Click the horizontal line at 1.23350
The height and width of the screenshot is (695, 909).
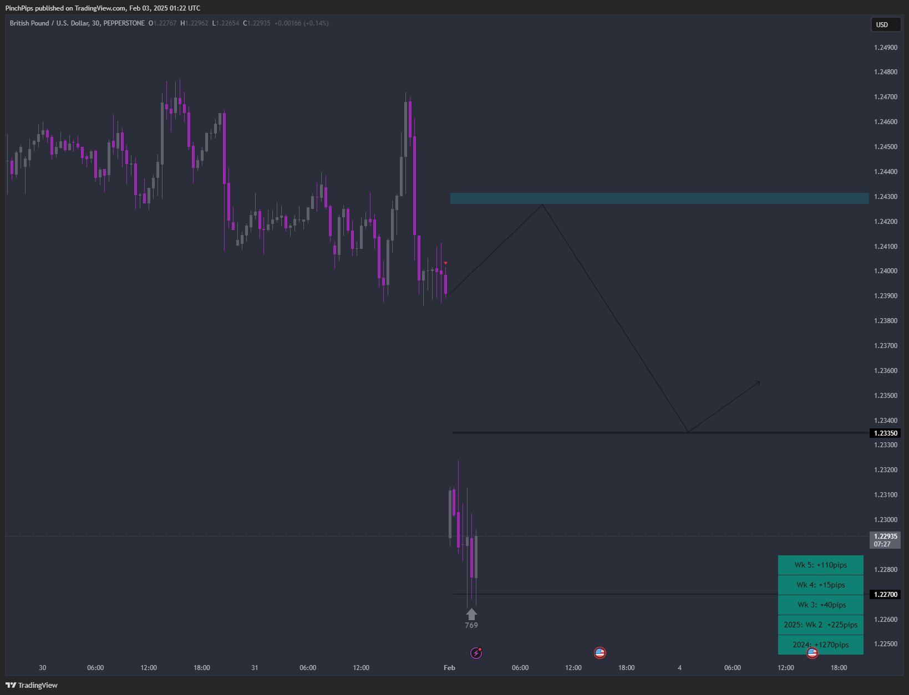click(x=661, y=433)
